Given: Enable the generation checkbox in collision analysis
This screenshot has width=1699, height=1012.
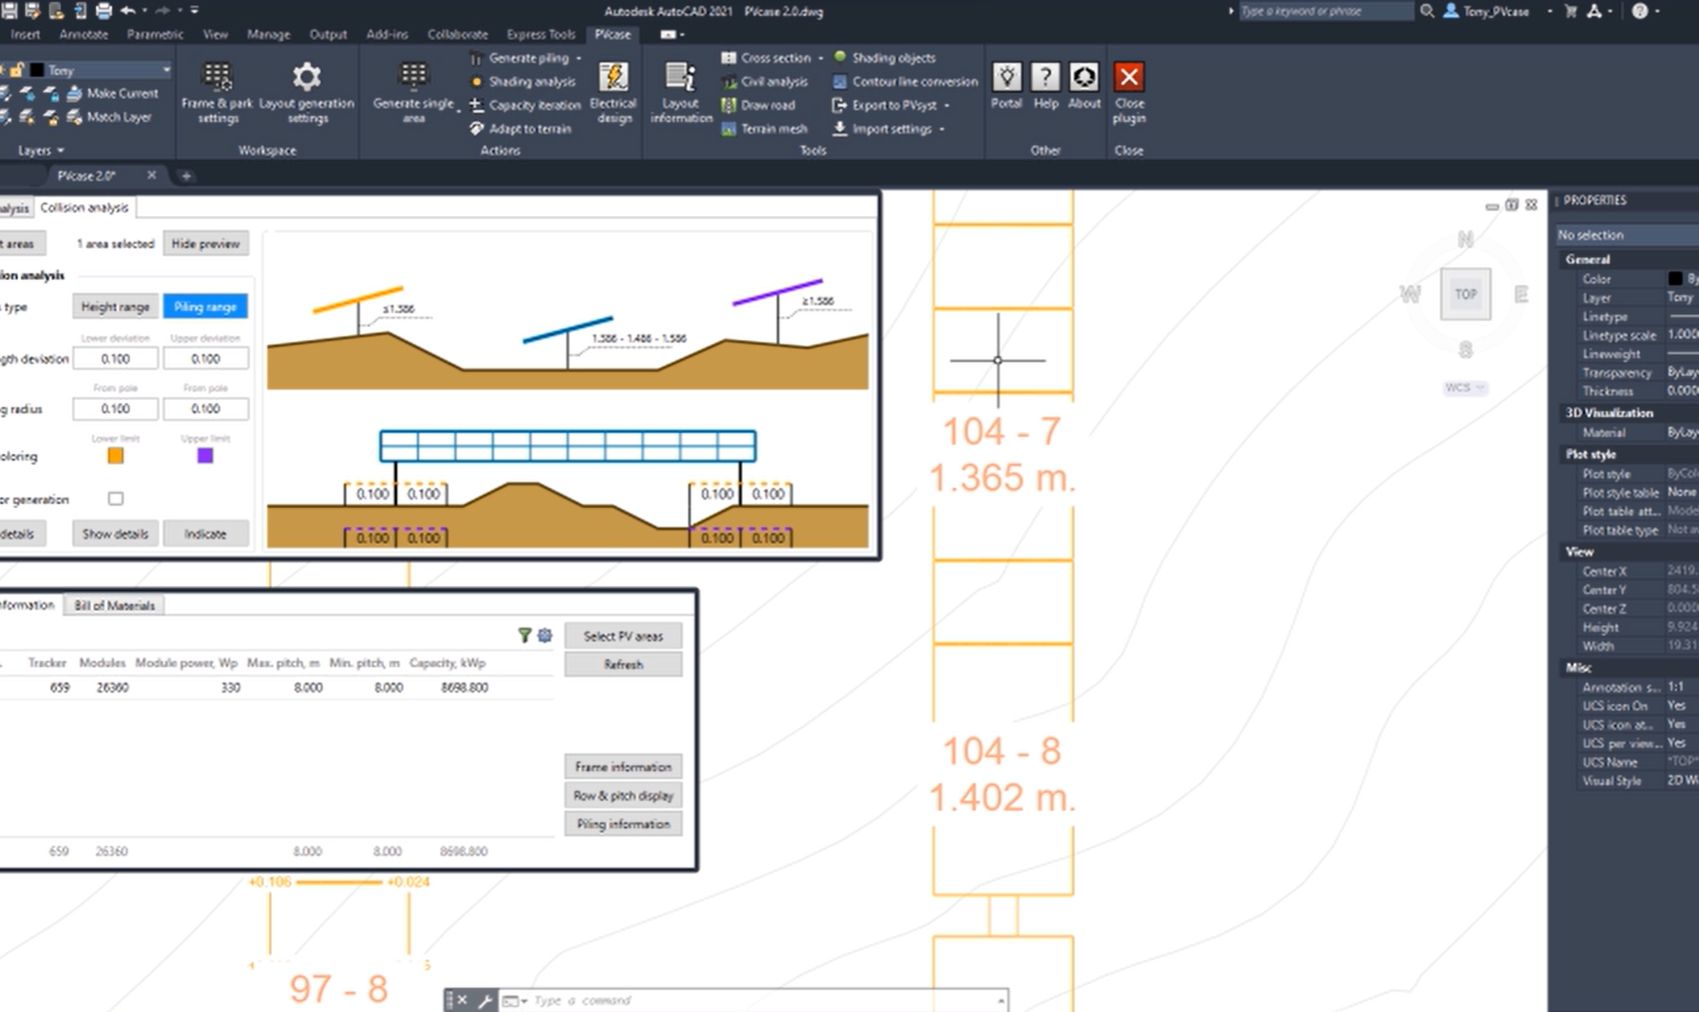Looking at the screenshot, I should pos(115,498).
